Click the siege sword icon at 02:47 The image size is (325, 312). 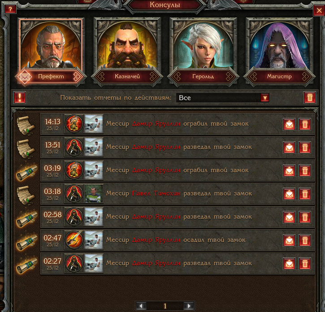(x=74, y=240)
